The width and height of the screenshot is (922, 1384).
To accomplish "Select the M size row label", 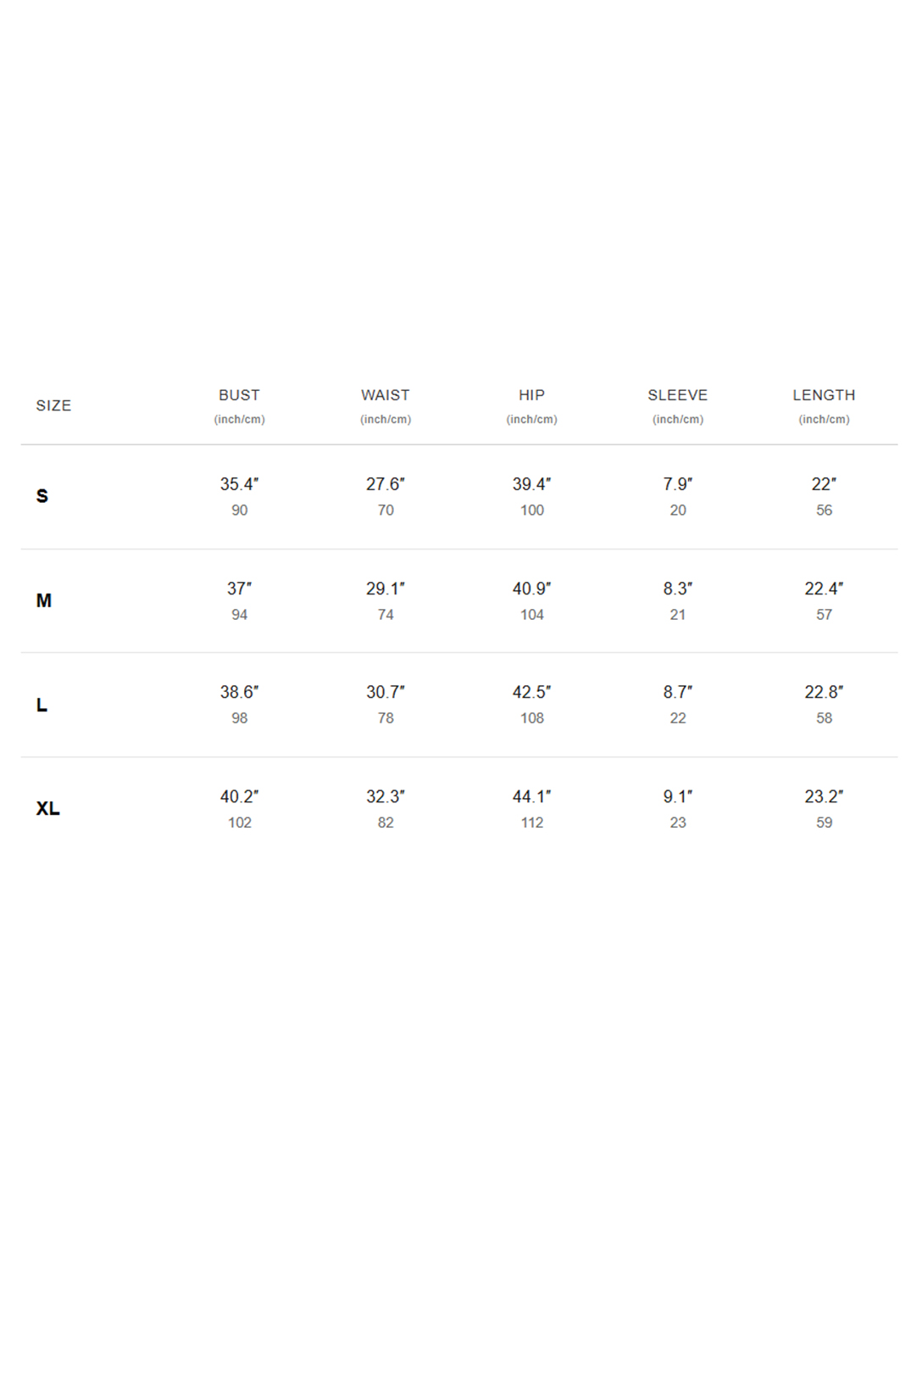I will point(44,600).
